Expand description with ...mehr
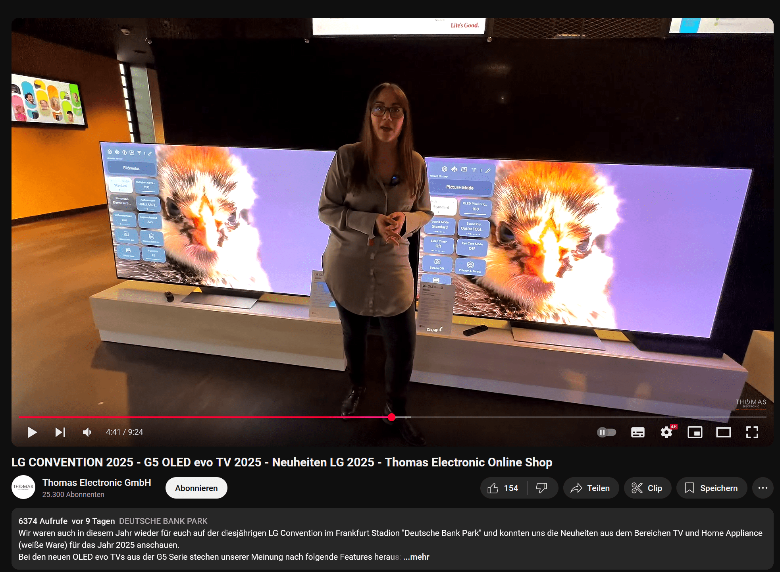This screenshot has width=780, height=572. pos(416,557)
